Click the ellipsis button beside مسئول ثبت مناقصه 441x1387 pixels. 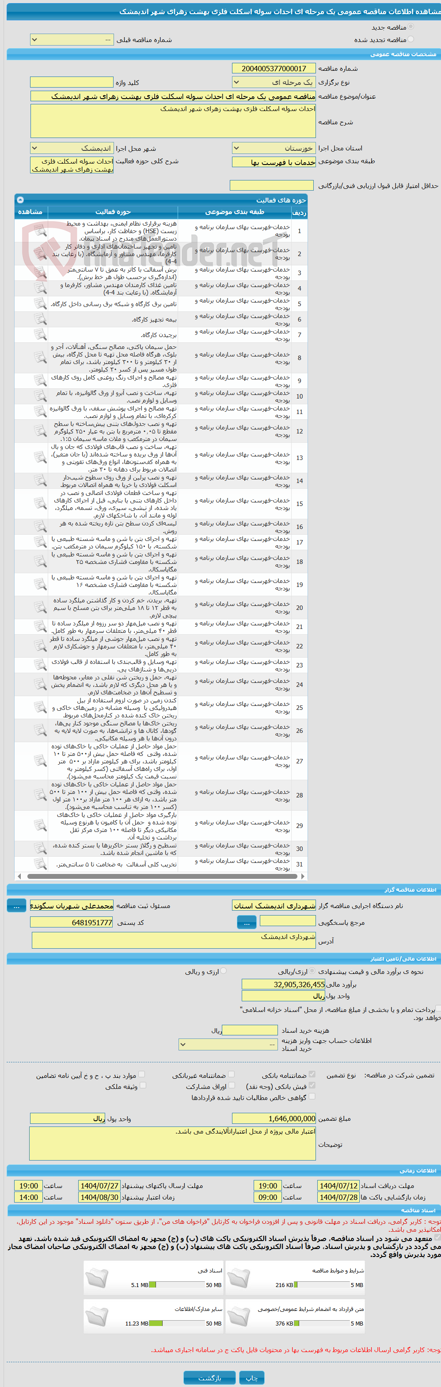pos(16,906)
